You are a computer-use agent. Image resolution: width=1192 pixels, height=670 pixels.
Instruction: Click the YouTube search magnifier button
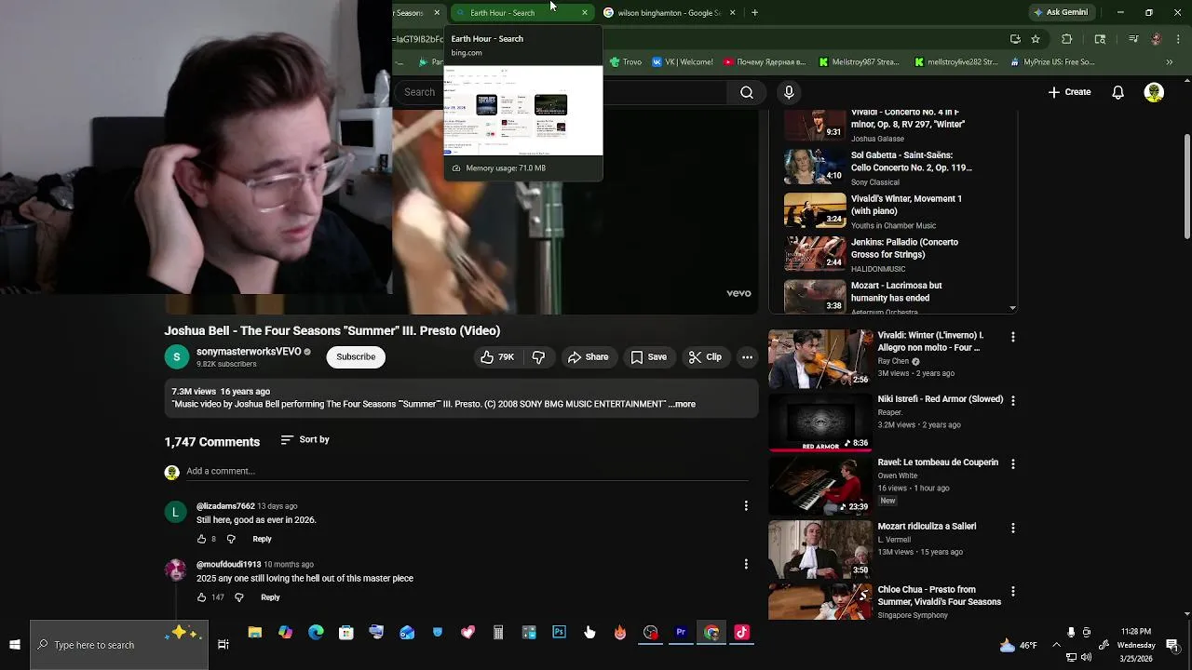click(x=746, y=92)
